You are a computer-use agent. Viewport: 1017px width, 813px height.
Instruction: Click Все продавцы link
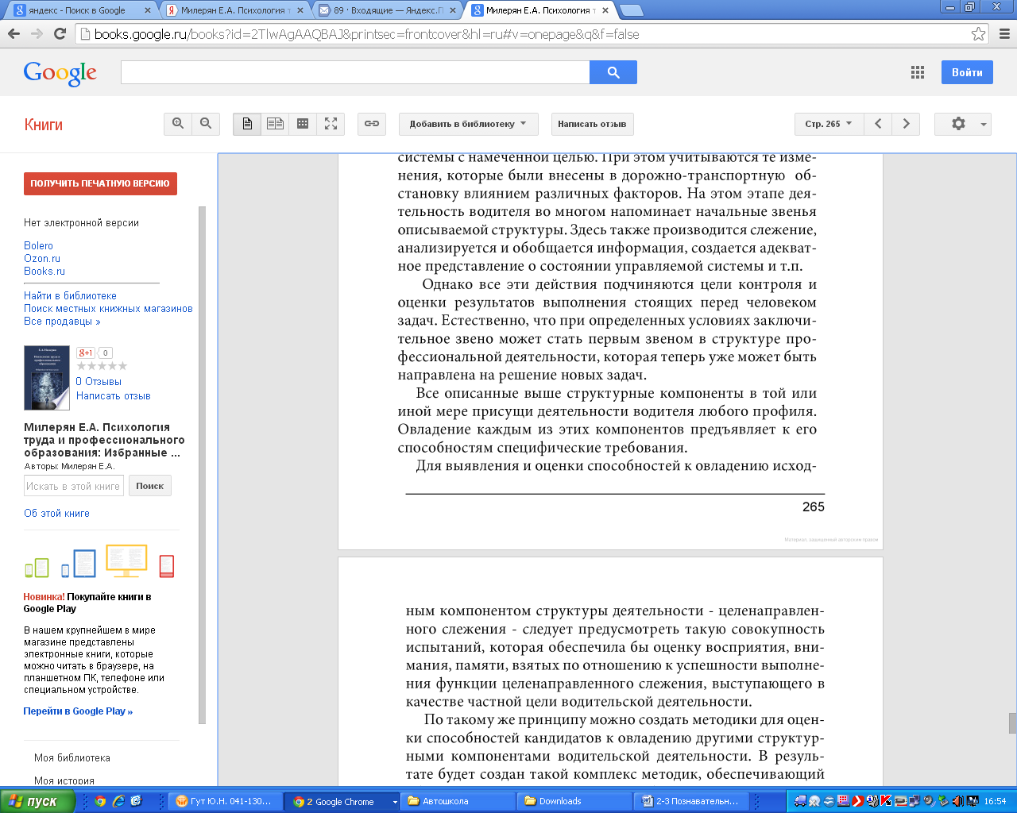coord(62,322)
